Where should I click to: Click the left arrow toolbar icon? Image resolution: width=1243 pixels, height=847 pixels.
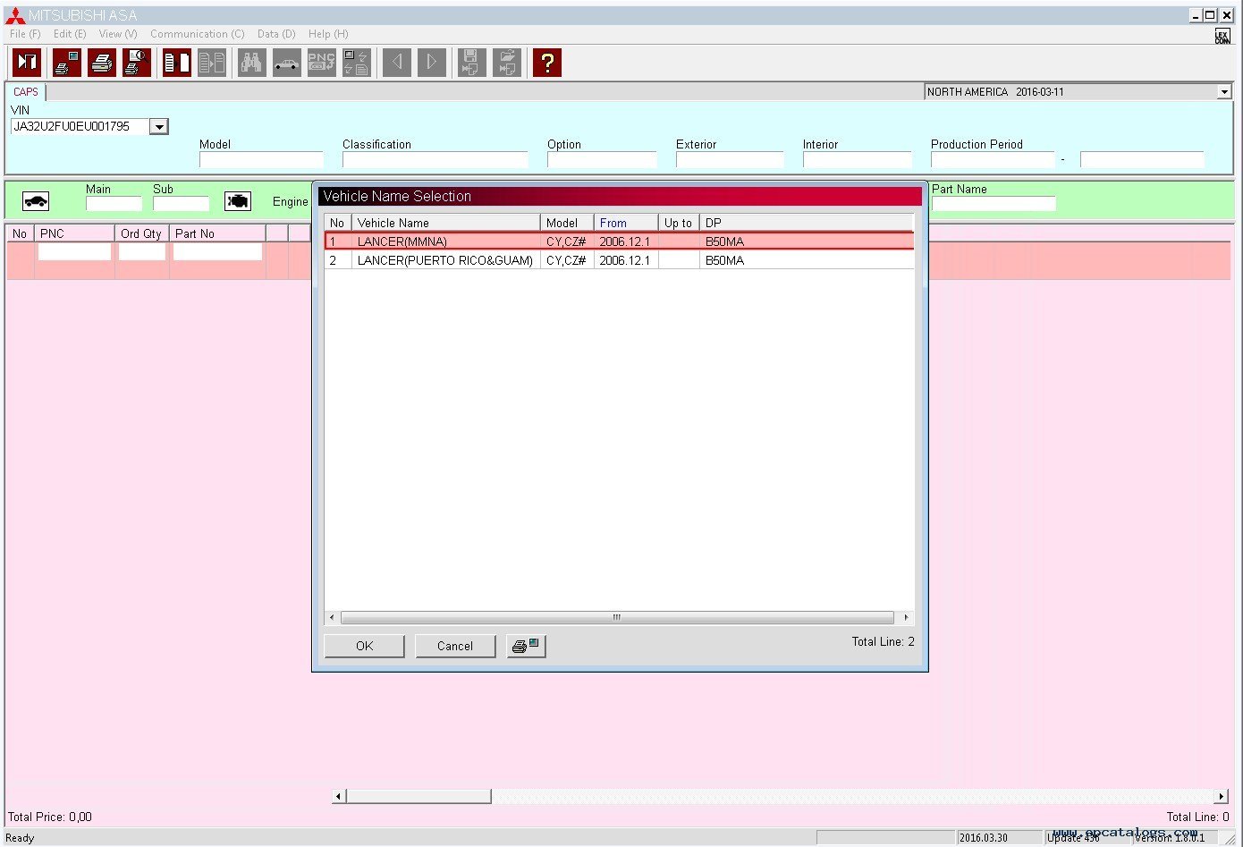(x=397, y=63)
